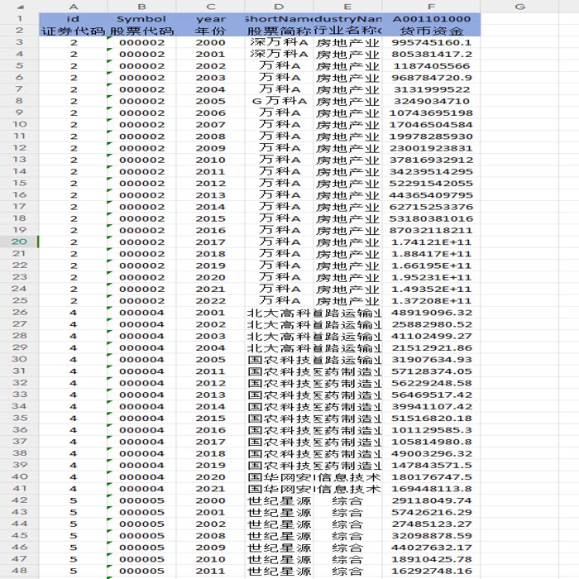Select cell with value 1.37208E+11
Viewport: 579px width, 579px height.
(x=431, y=300)
